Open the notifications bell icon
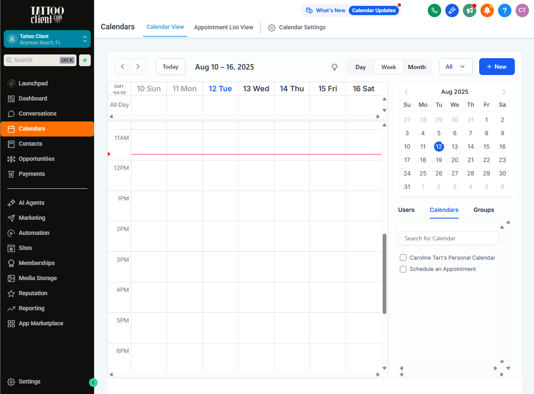 tap(487, 10)
